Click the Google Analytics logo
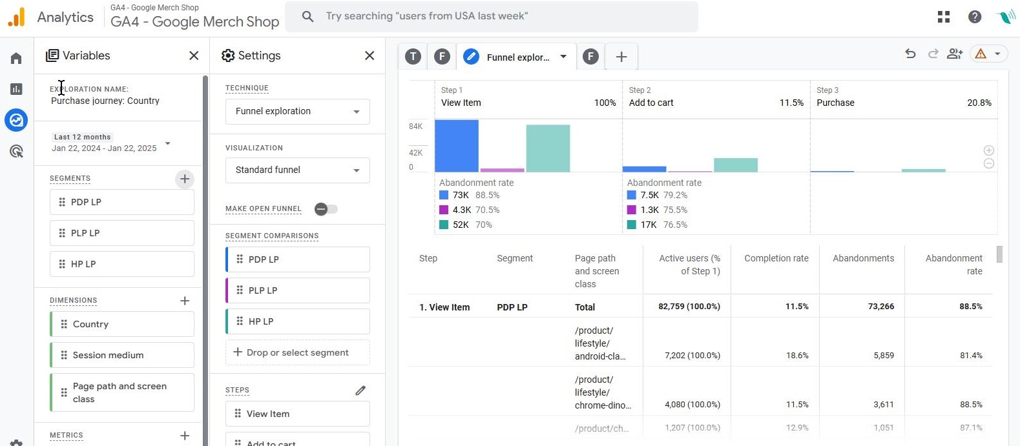This screenshot has height=446, width=1020. click(16, 17)
